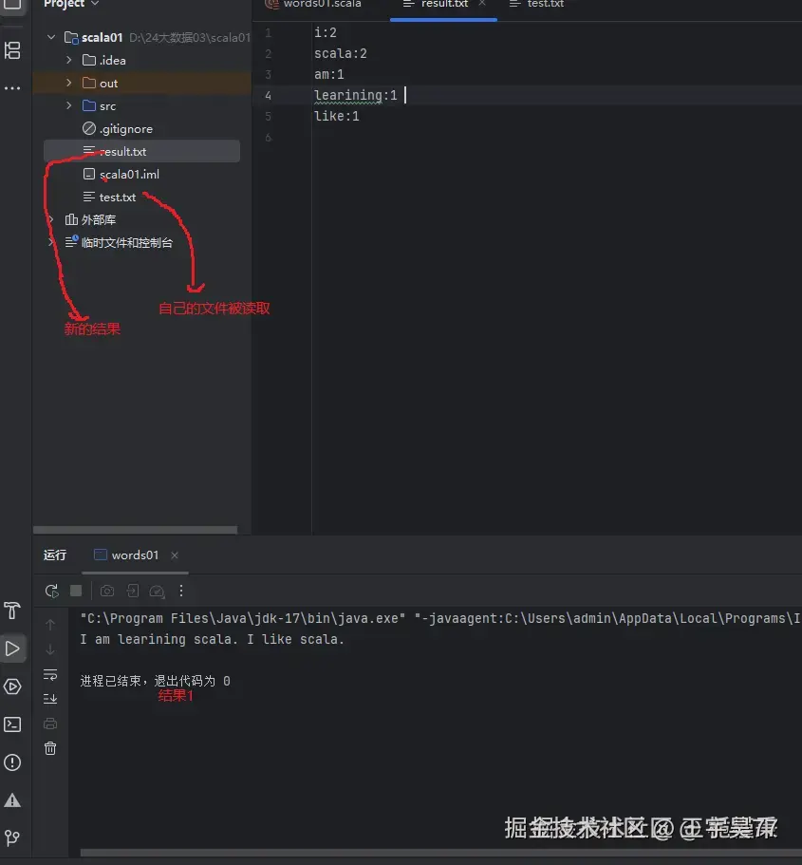The image size is (802, 865).
Task: Expand the .idea folder
Action: click(69, 60)
